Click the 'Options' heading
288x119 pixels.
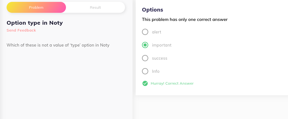(152, 10)
